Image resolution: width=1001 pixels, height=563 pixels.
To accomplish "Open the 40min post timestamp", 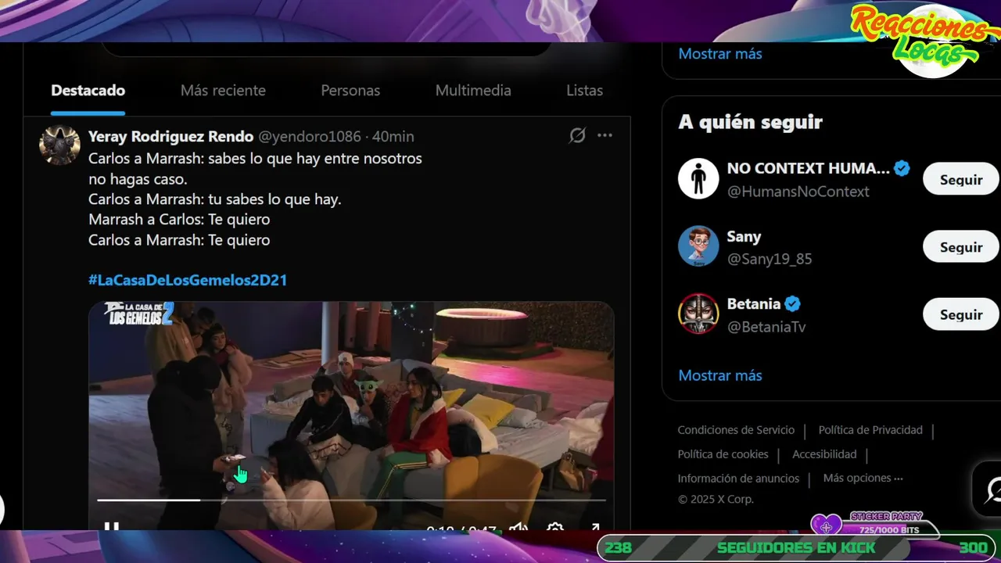I will [x=393, y=136].
